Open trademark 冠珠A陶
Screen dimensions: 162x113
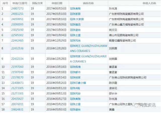pyautogui.click(x=75, y=88)
